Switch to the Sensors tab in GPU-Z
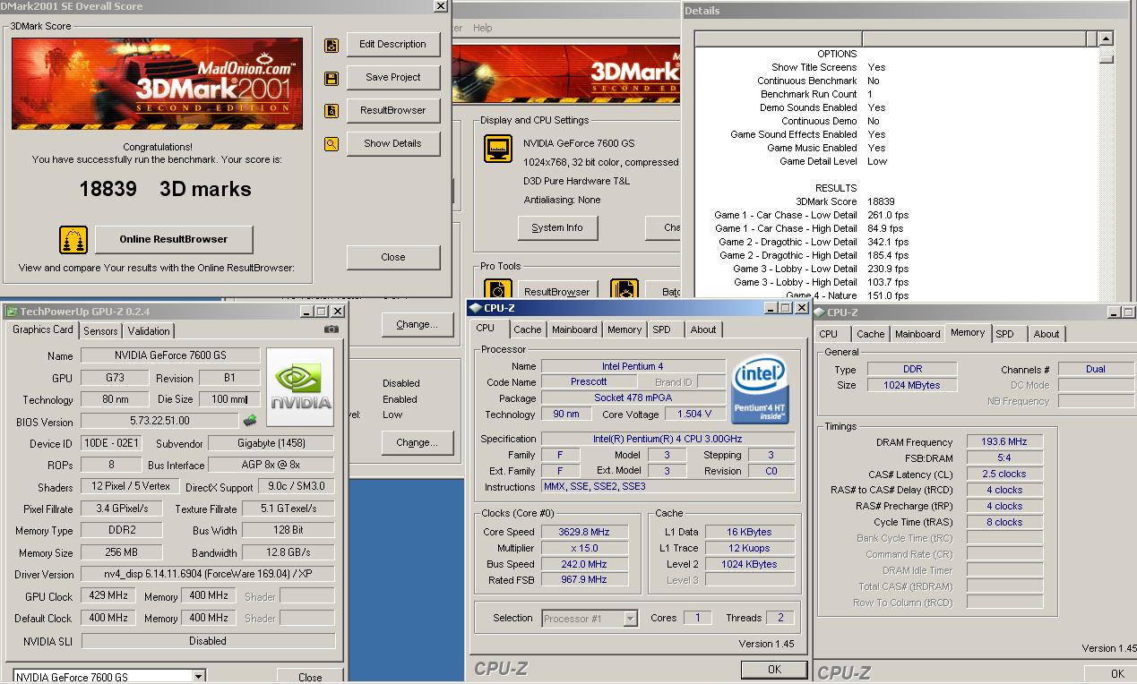The height and width of the screenshot is (684, 1137). (x=100, y=330)
